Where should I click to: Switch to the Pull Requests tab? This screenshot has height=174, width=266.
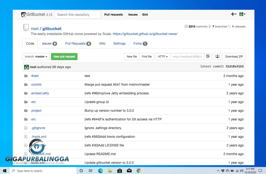76,43
